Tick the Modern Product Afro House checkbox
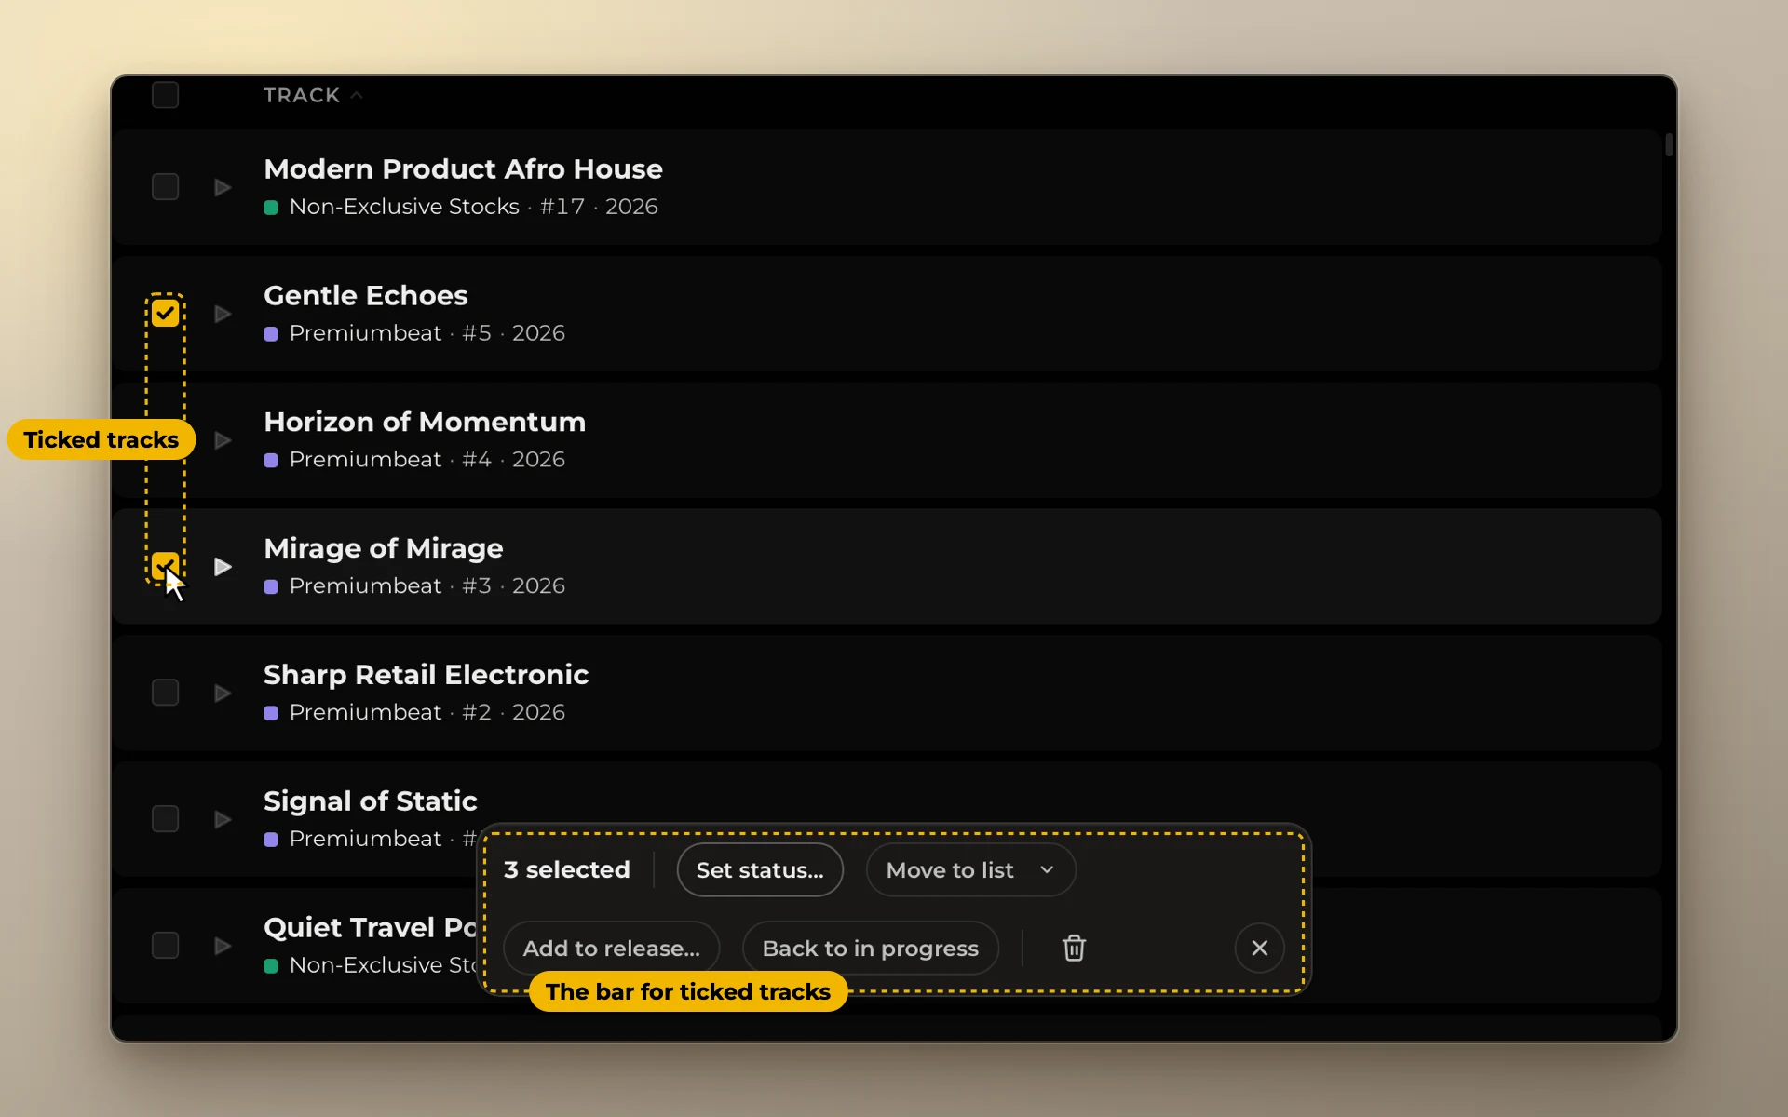This screenshot has height=1117, width=1788. click(x=165, y=187)
